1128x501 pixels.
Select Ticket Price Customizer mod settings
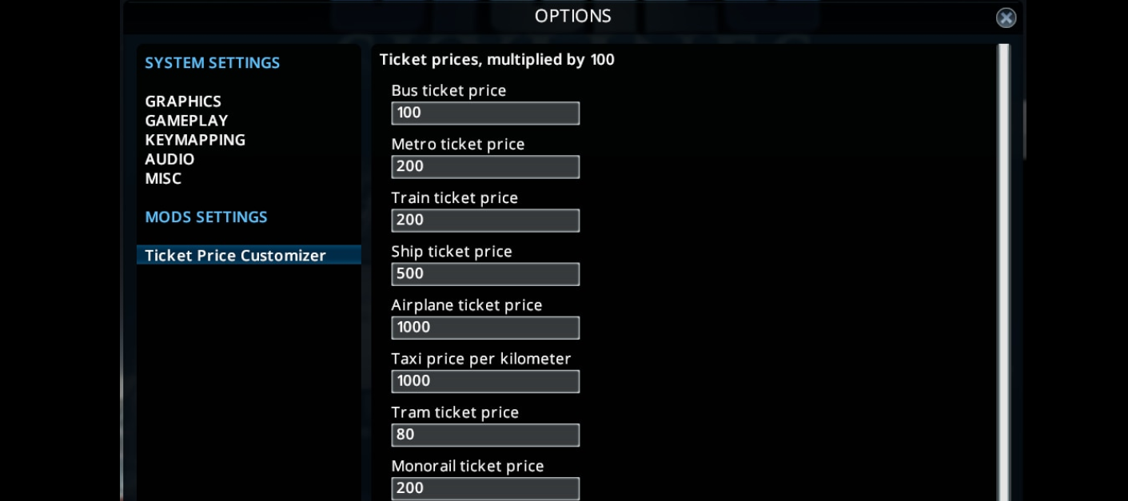[x=249, y=255]
